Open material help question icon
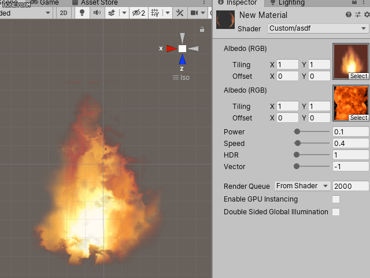The width and height of the screenshot is (370, 278). tap(348, 14)
